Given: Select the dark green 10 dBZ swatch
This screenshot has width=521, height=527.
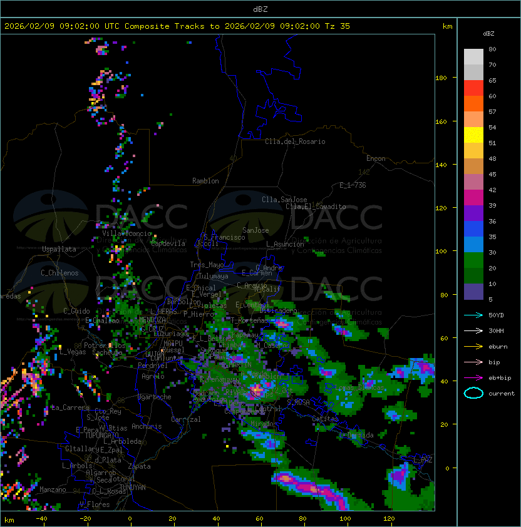Looking at the screenshot, I should pyautogui.click(x=473, y=276).
